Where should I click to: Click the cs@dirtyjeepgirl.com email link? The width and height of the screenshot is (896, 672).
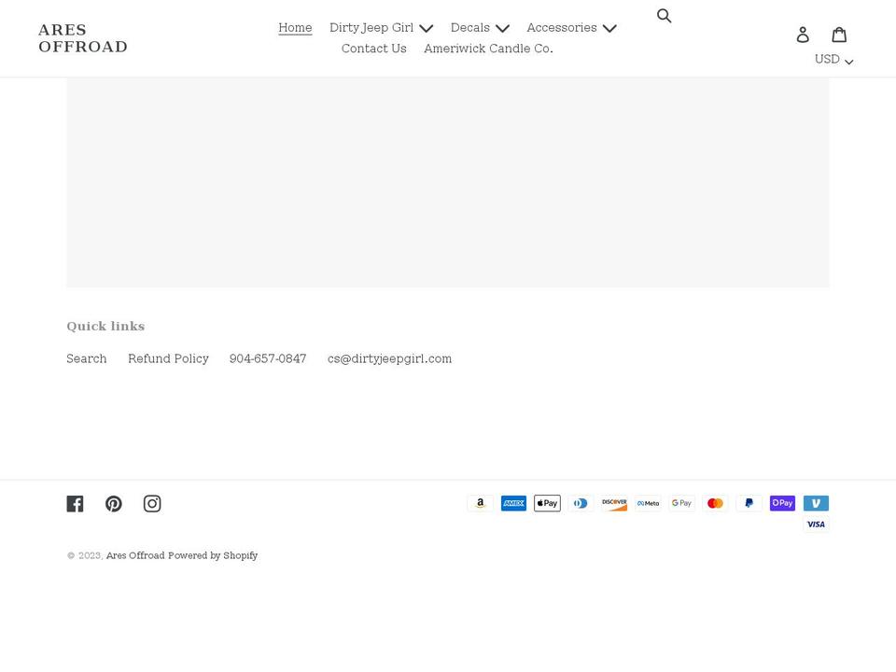point(390,358)
